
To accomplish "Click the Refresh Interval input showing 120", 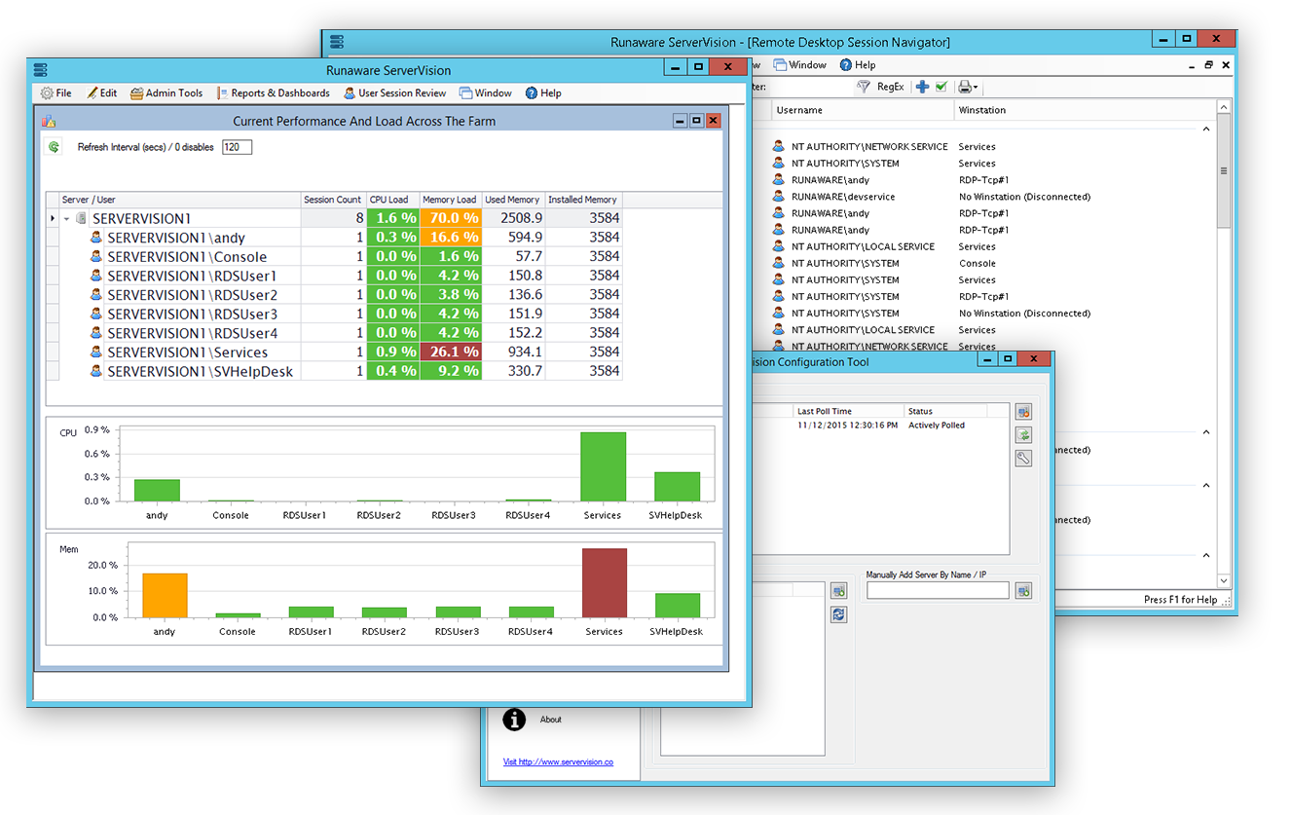I will tap(237, 147).
